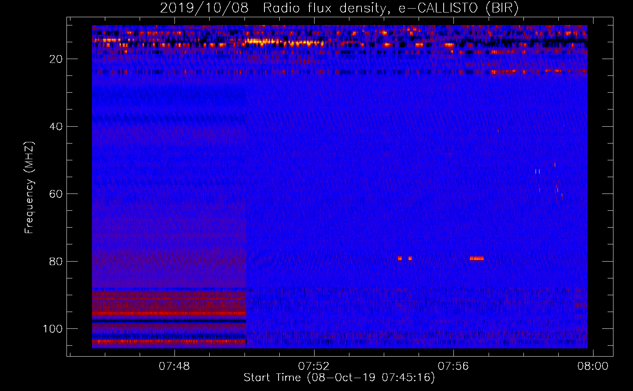The height and width of the screenshot is (391, 633).
Task: Click the bright yellow emission band near 15 MHz
Action: pos(284,41)
